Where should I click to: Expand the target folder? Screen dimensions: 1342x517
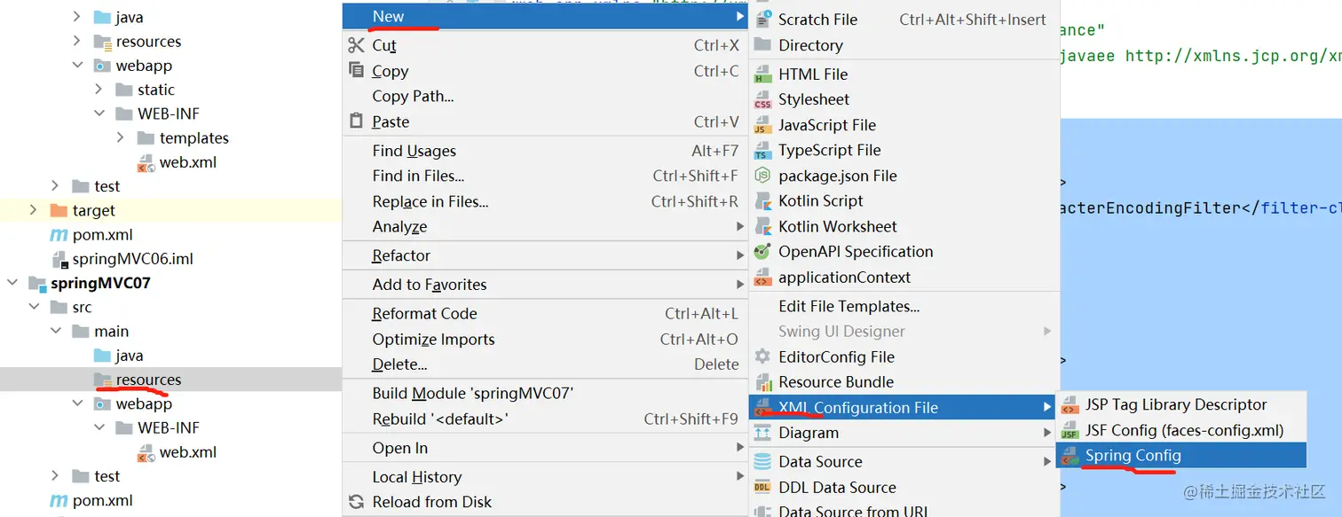coord(34,210)
